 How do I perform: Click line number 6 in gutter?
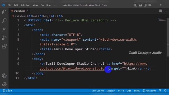(18, 49)
